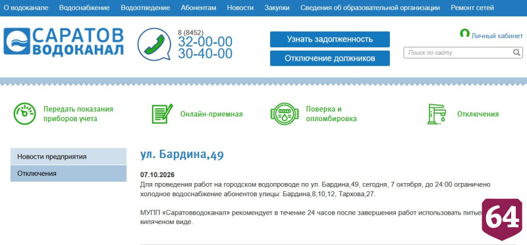Click the САРАТОВ ВОДОКАНАЛ wordmark
This screenshot has height=245, width=527.
[78, 41]
